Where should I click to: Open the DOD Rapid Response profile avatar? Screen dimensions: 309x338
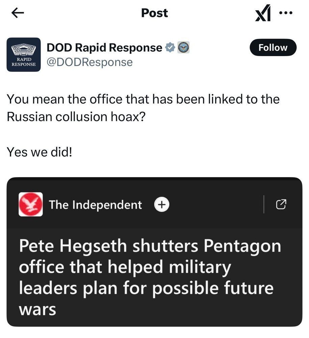[24, 54]
